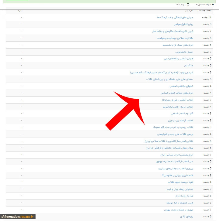
Task: Click the d-hamedan.tvu.ac.ir watermark logo
Action: [18, 217]
